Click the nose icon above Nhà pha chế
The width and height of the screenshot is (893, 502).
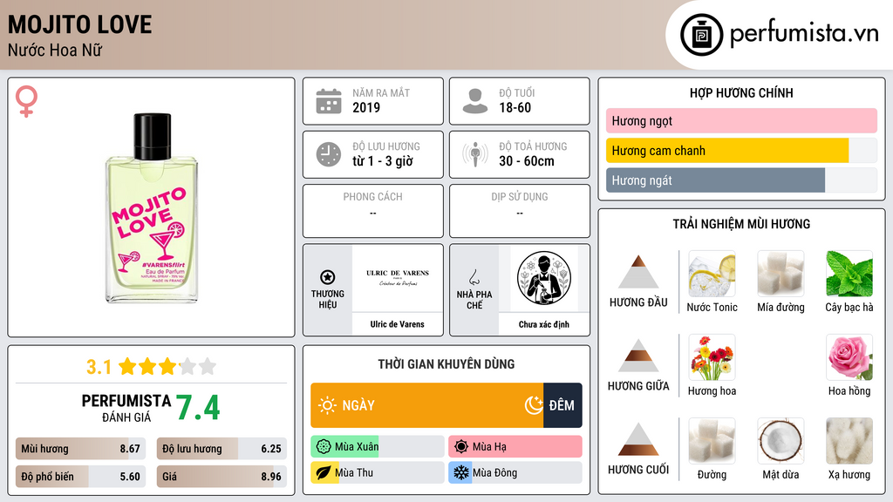click(x=474, y=277)
